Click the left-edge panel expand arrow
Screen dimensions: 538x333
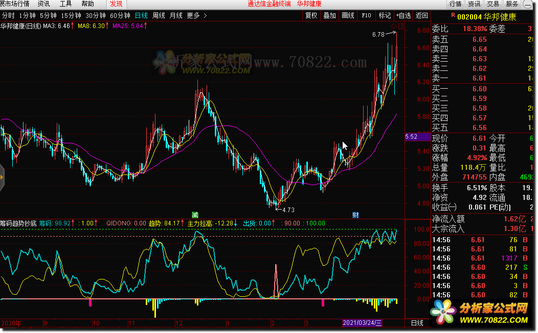[x=2, y=177]
